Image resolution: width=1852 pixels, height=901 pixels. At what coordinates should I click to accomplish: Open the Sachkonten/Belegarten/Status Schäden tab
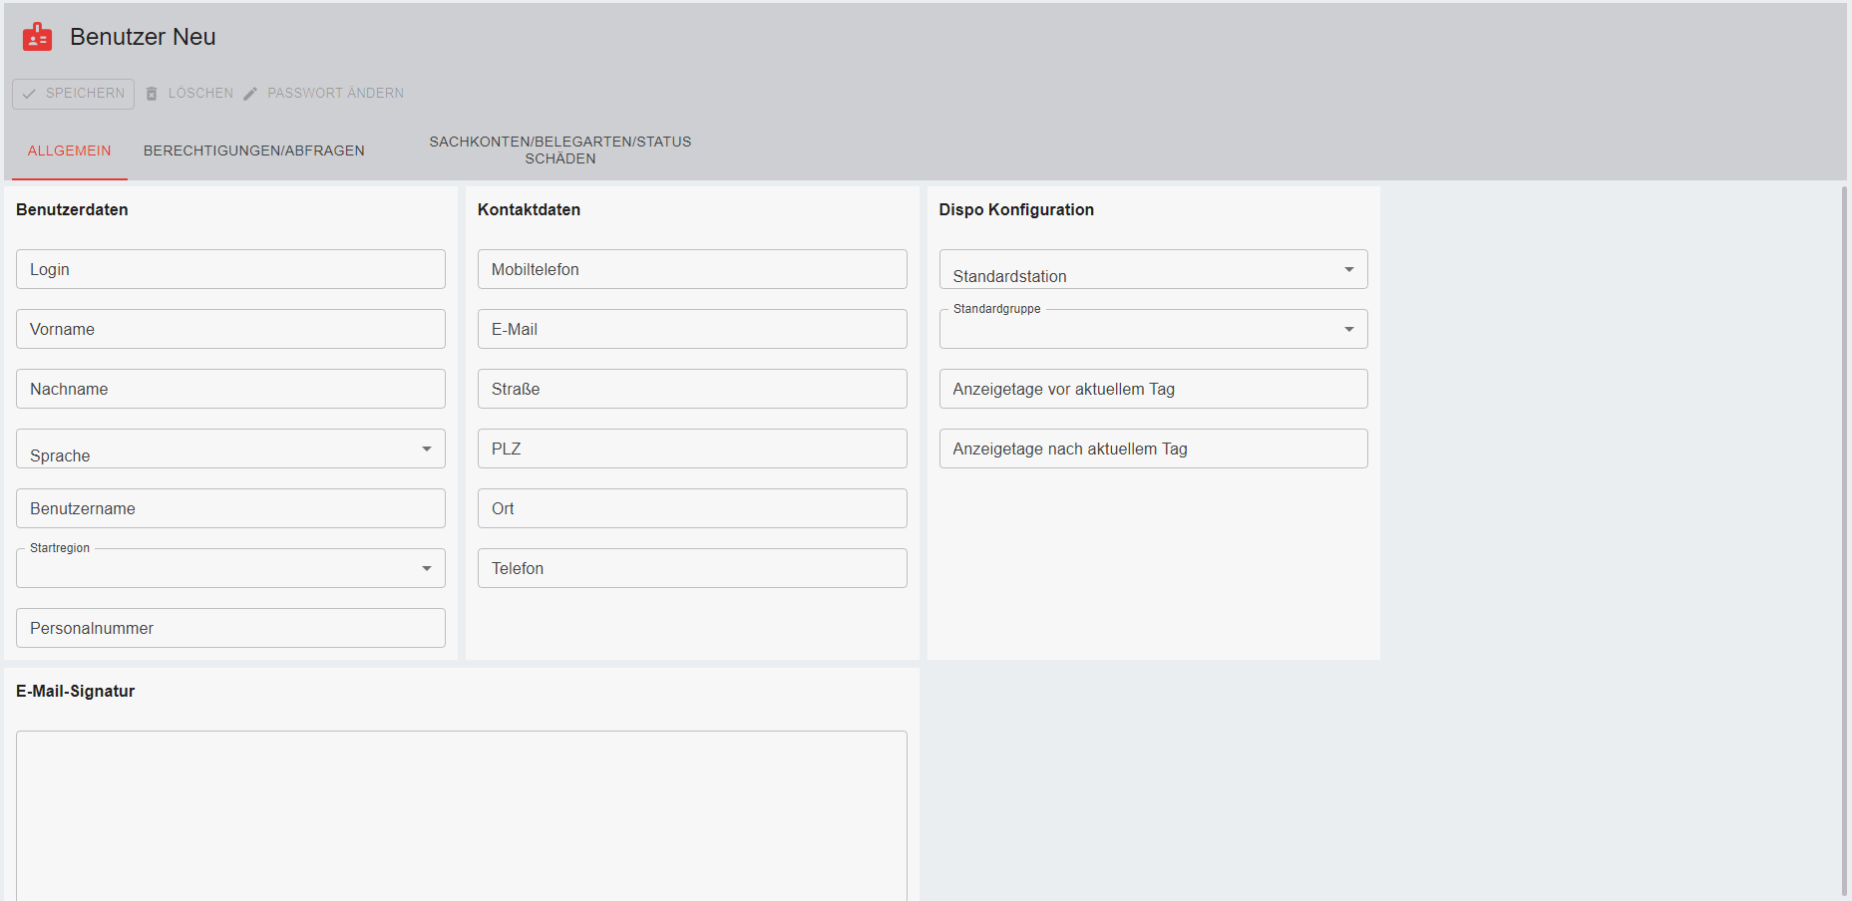click(559, 150)
